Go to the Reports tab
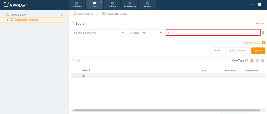 [148, 5]
